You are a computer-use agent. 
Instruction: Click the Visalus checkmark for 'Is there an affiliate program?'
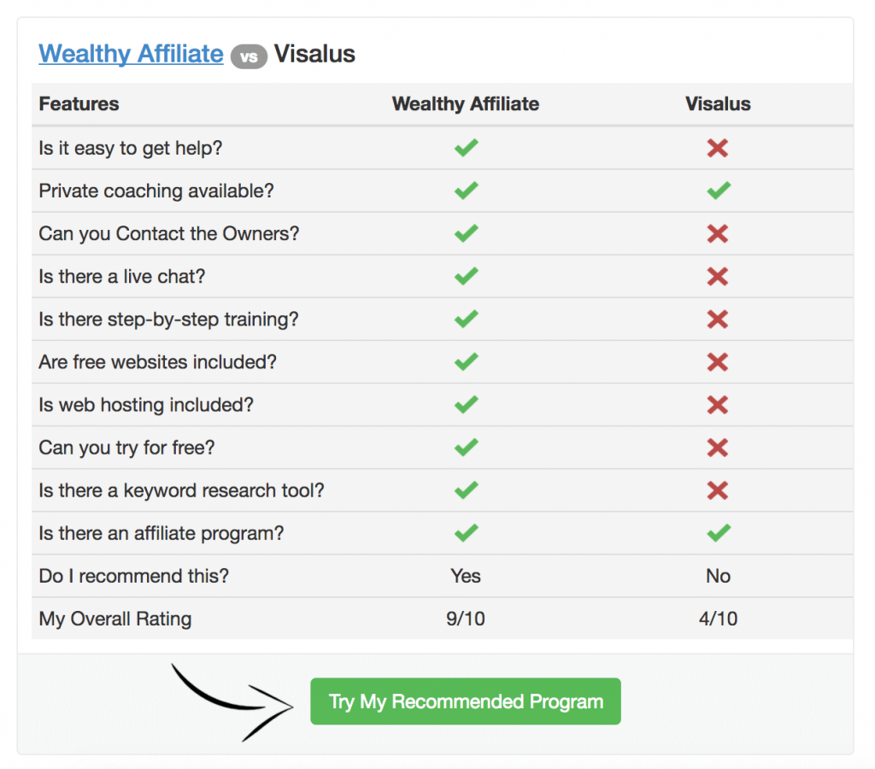pyautogui.click(x=718, y=532)
